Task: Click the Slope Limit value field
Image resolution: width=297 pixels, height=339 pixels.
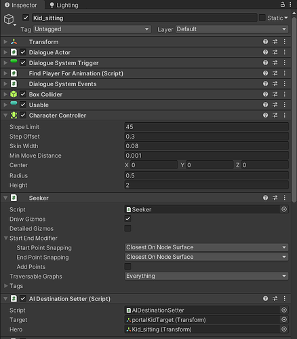Action: pos(206,127)
